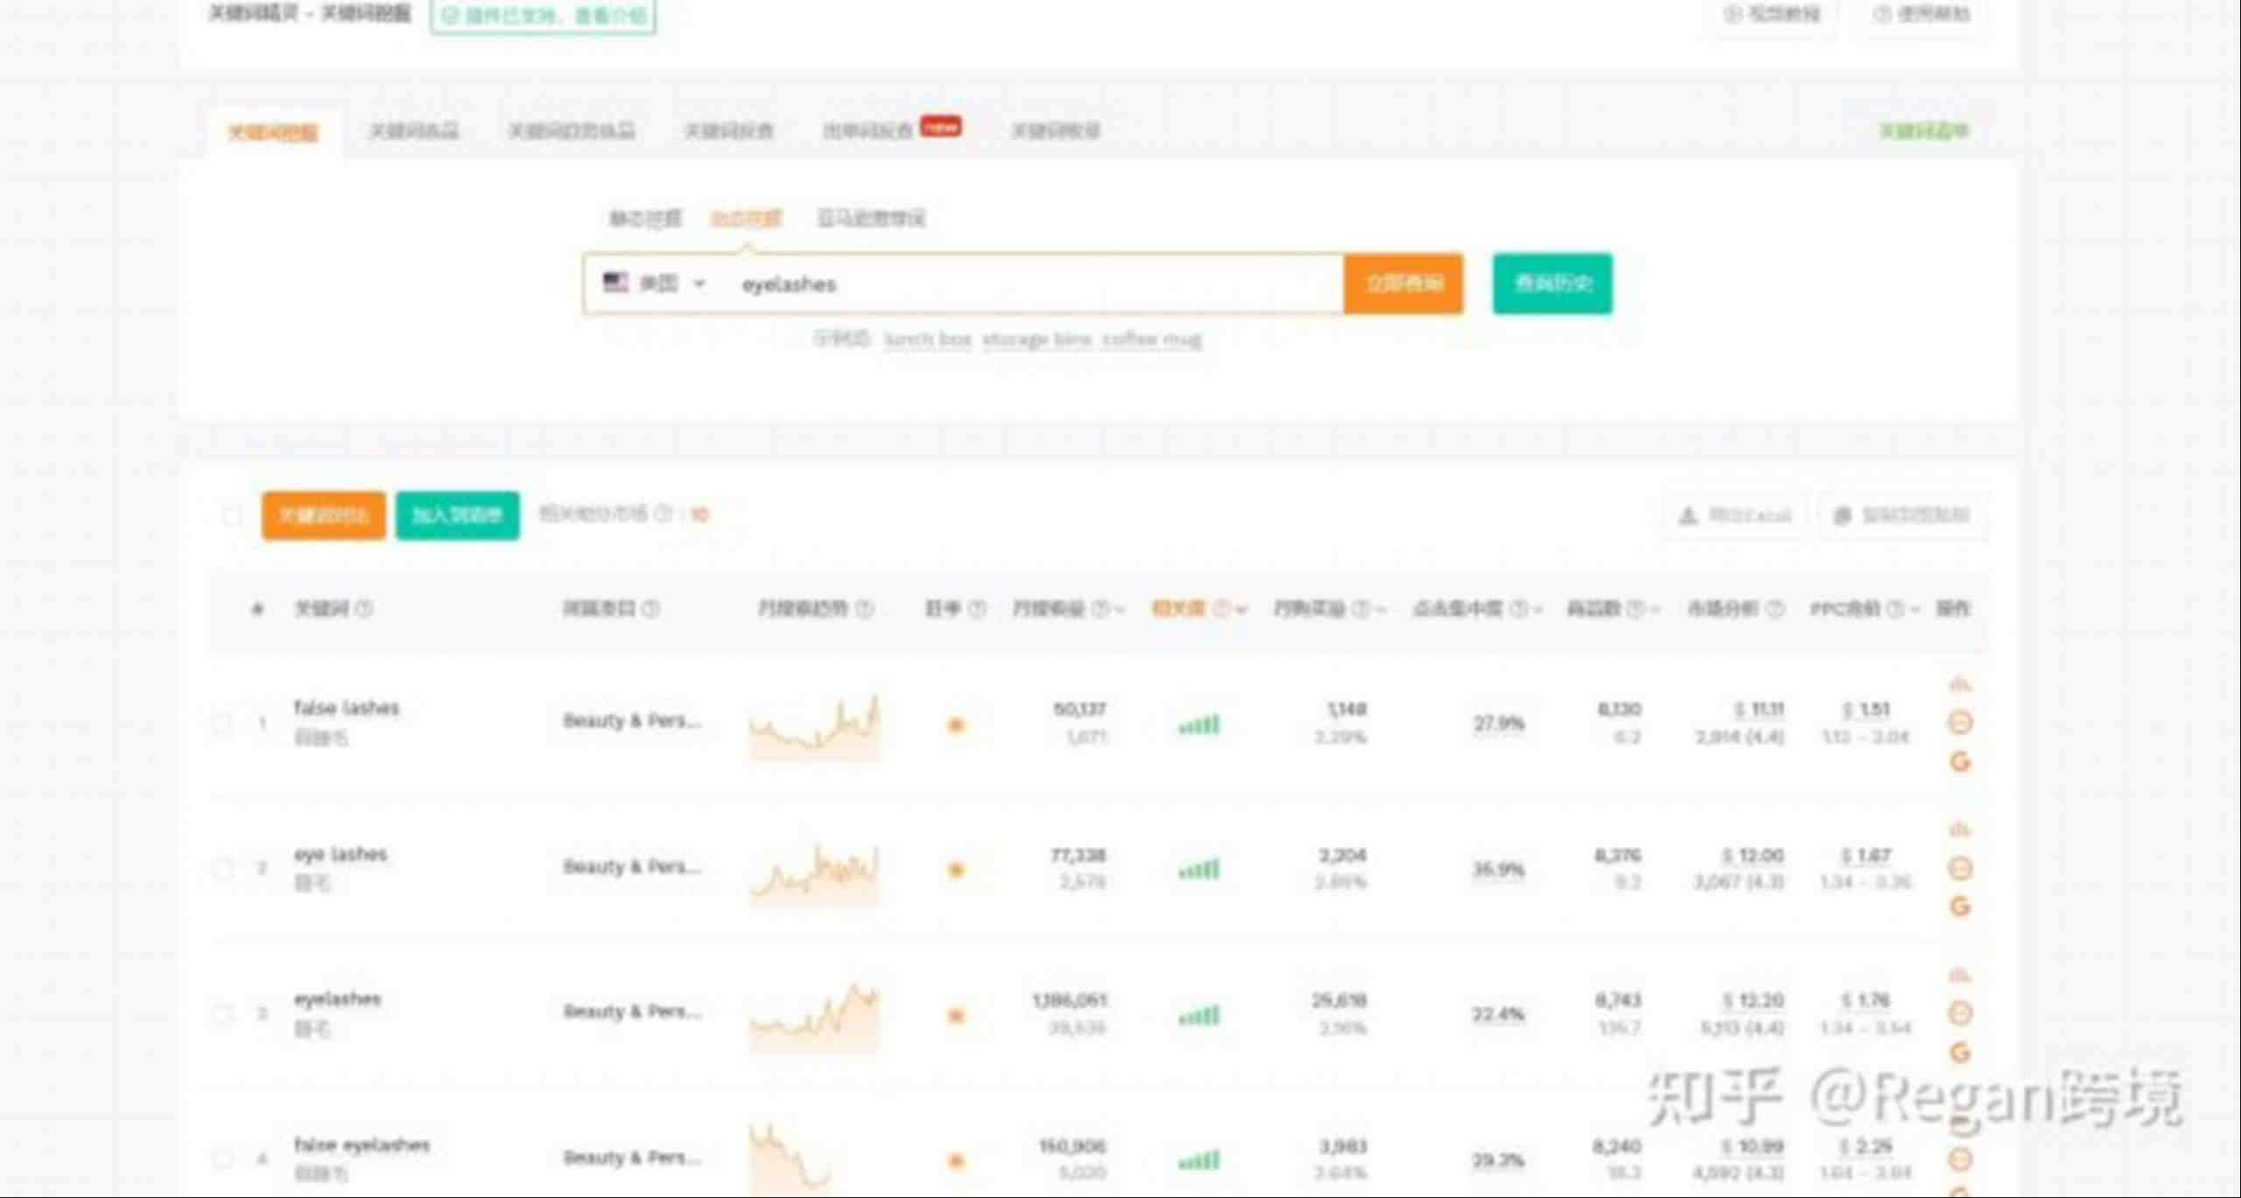Click help icon beside search trend header
The height and width of the screenshot is (1198, 2241).
864,608
